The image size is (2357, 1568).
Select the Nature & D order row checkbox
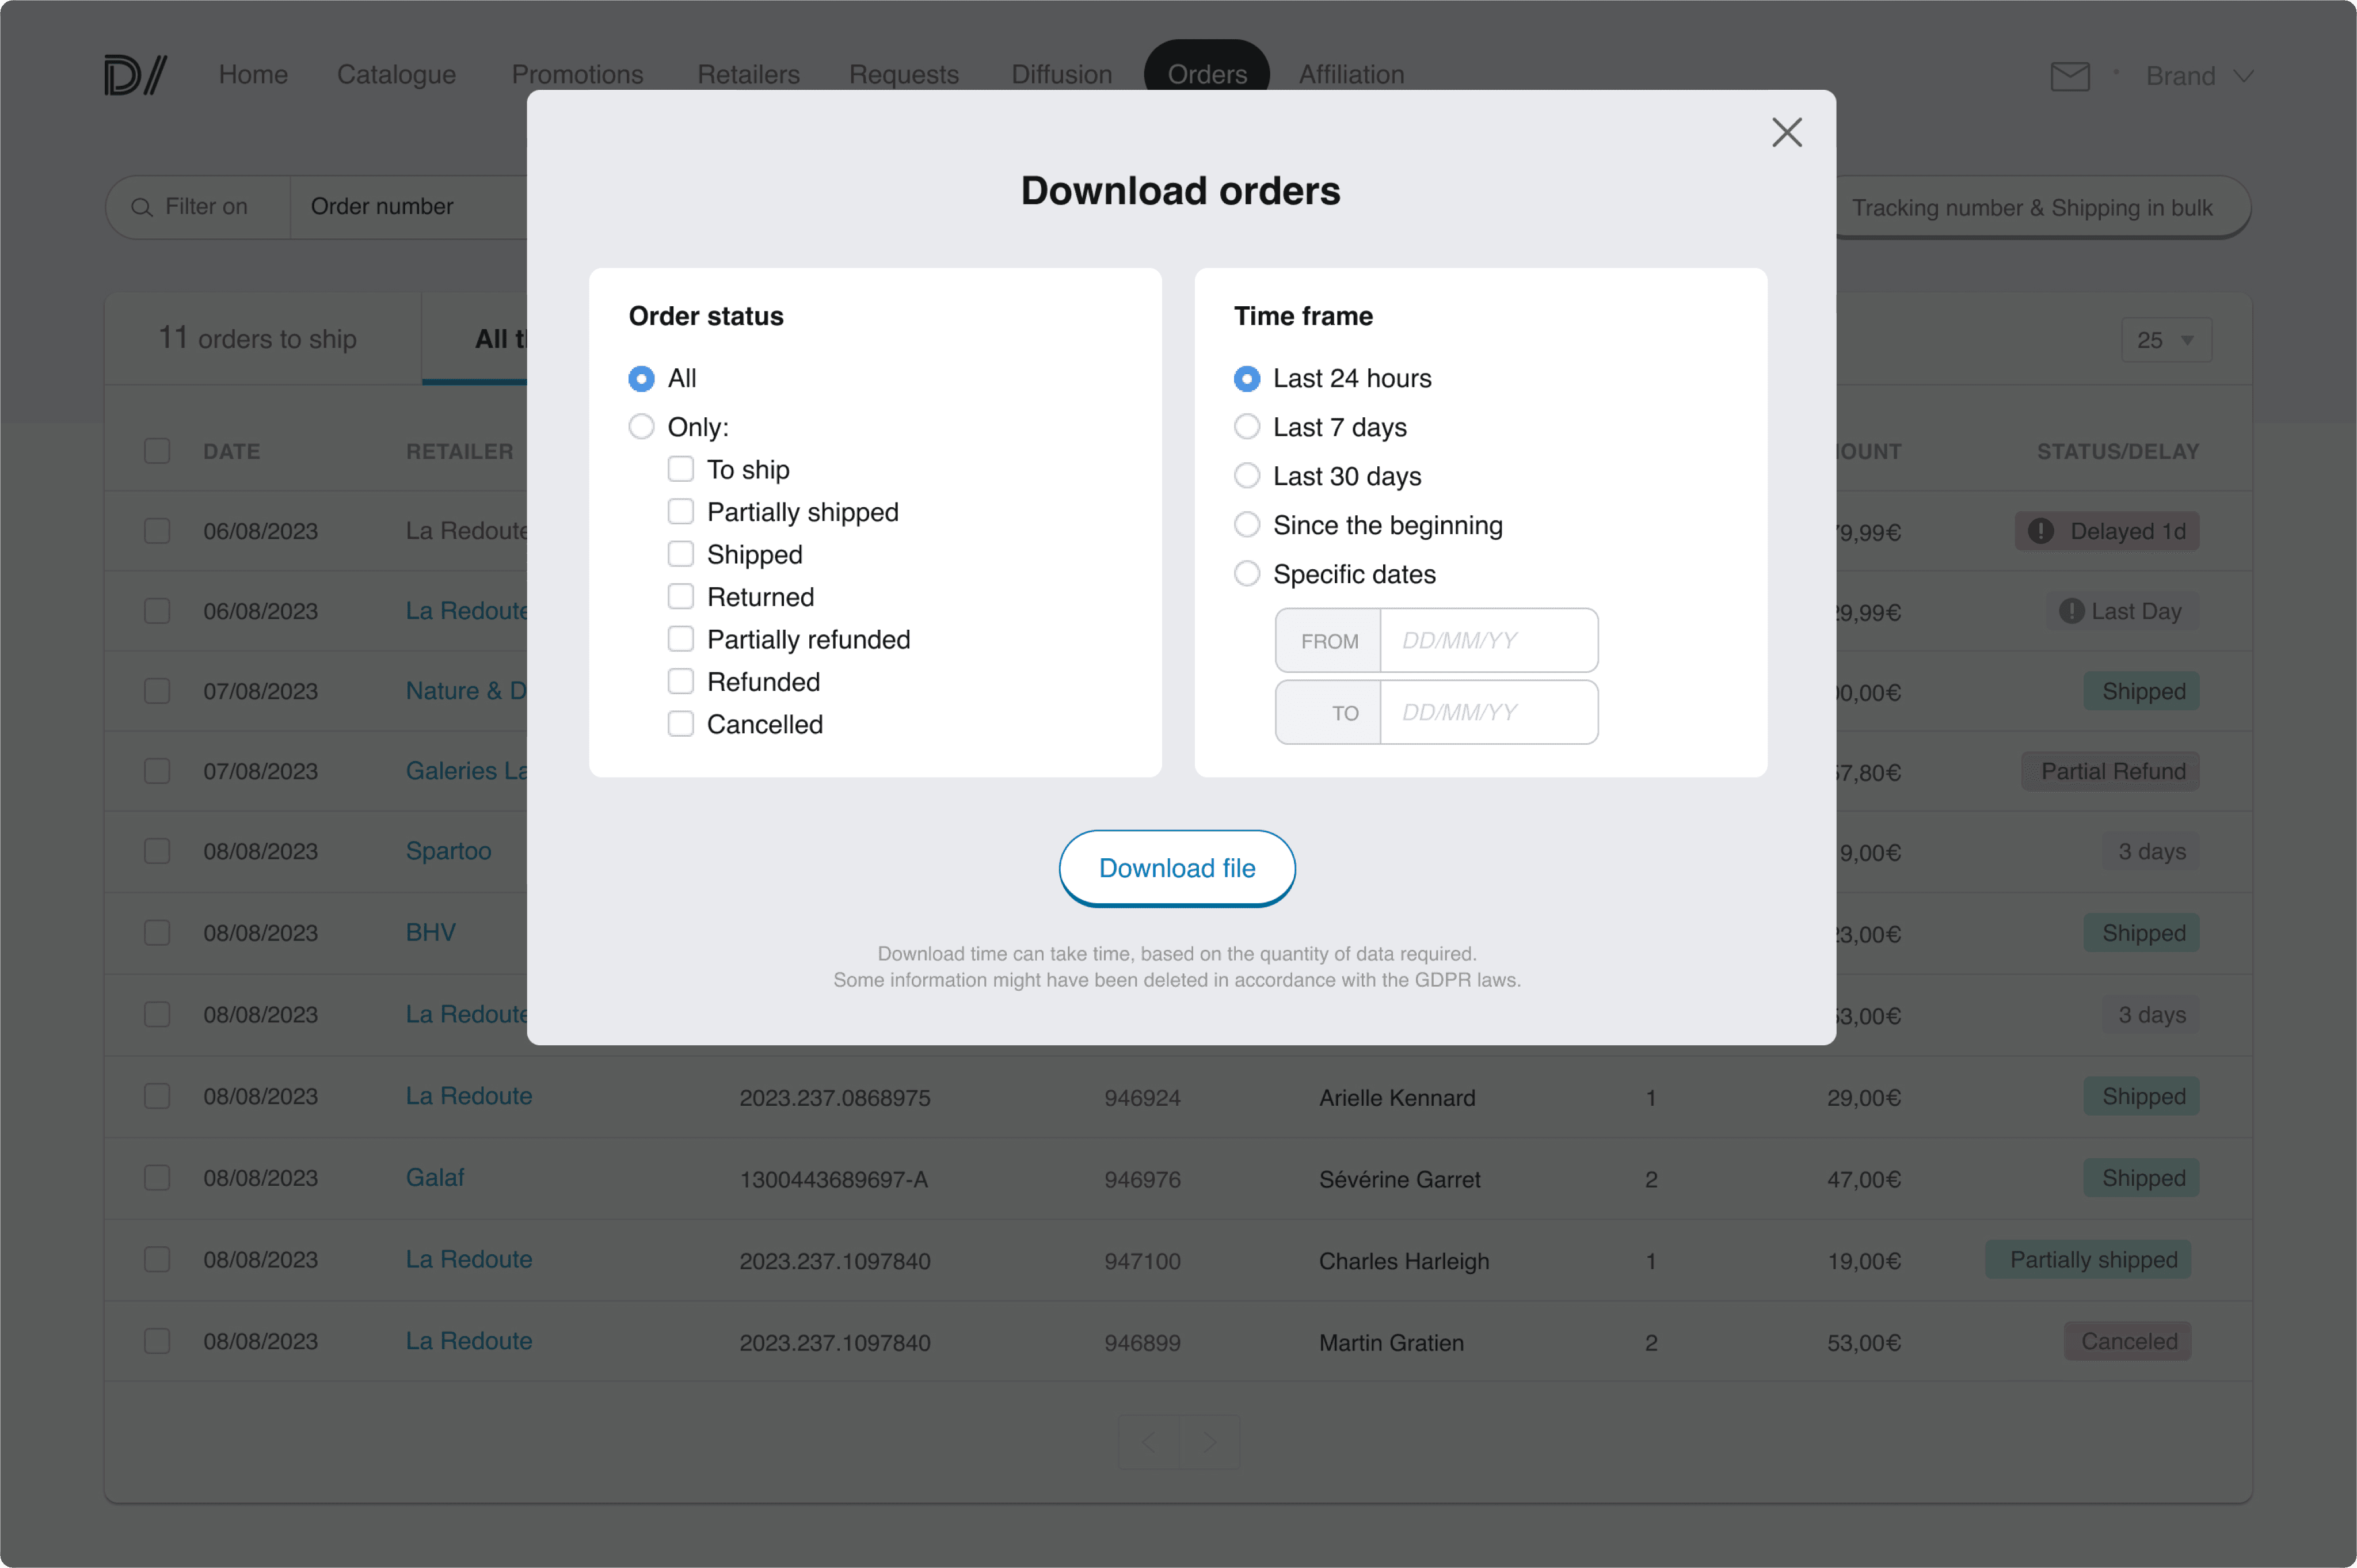pos(157,691)
